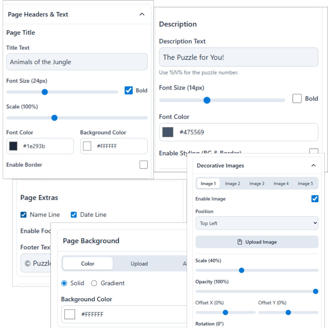Screen dimensions: 328x328
Task: Click the Opacity slider handle
Action: [x=316, y=291]
